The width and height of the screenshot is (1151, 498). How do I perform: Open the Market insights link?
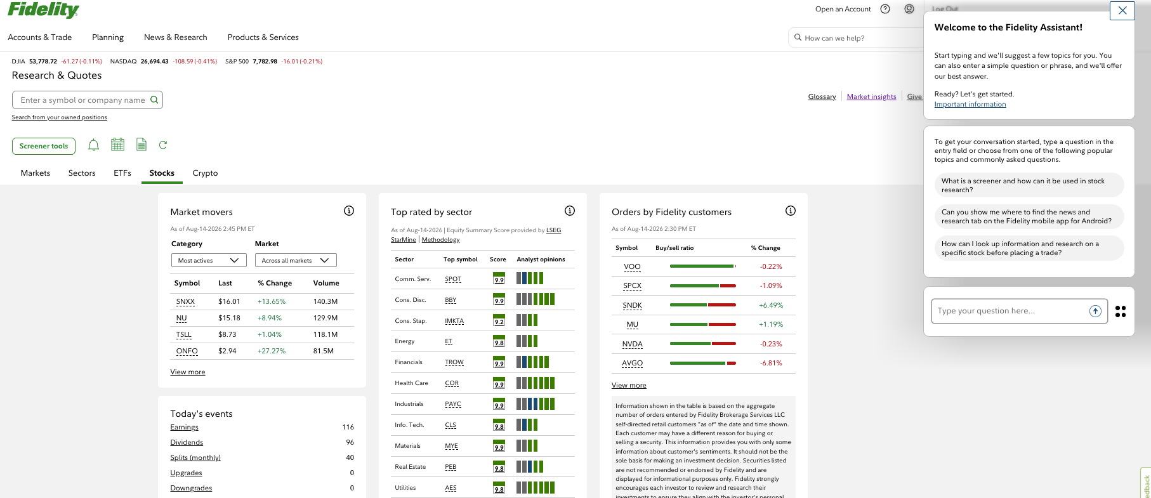872,96
